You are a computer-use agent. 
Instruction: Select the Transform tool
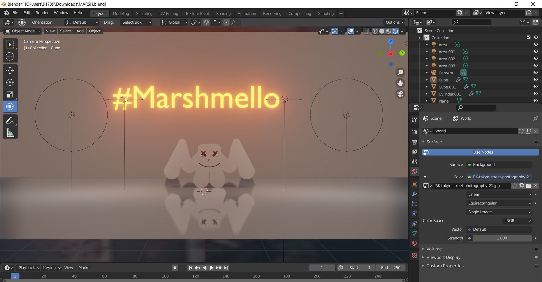click(10, 106)
